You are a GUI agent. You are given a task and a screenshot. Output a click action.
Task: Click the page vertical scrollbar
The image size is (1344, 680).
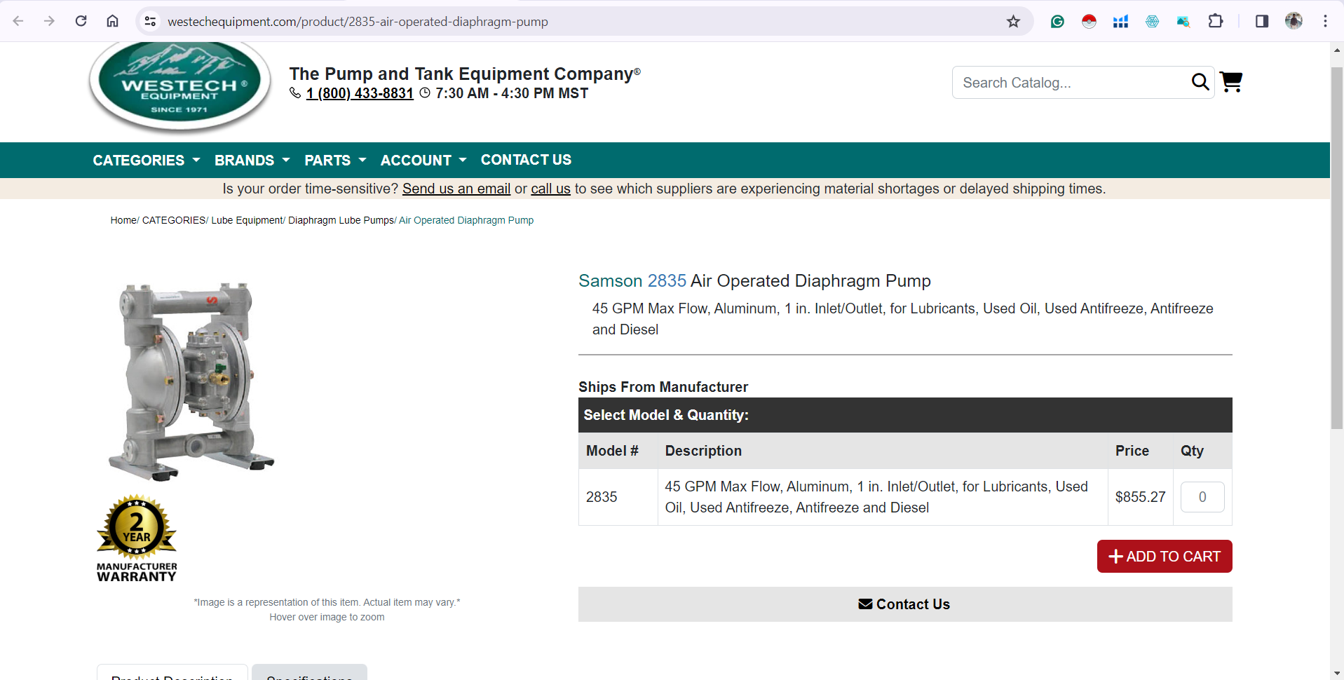(x=1337, y=248)
